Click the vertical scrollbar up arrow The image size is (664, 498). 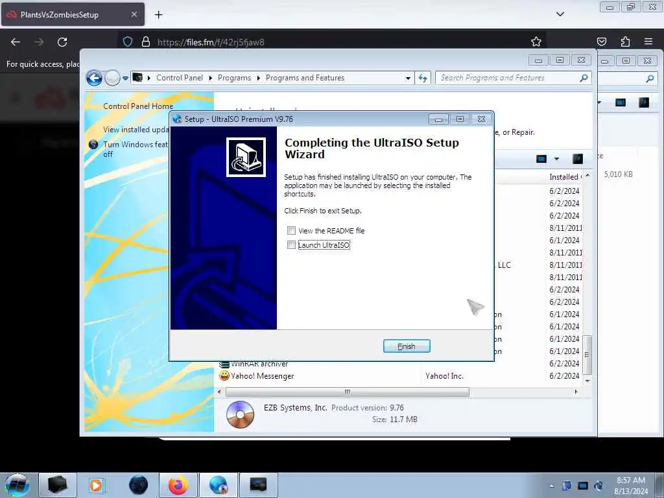[587, 175]
